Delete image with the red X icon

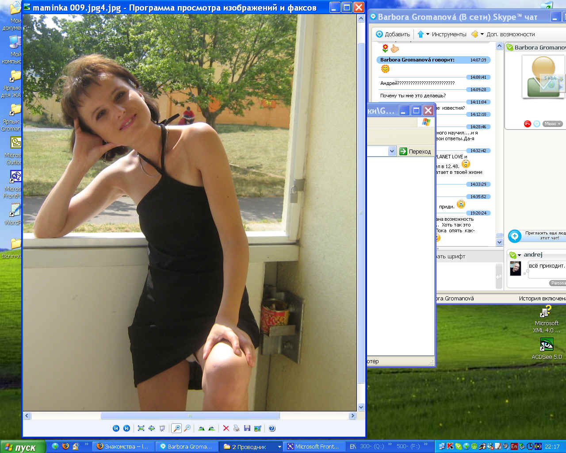[x=226, y=428]
